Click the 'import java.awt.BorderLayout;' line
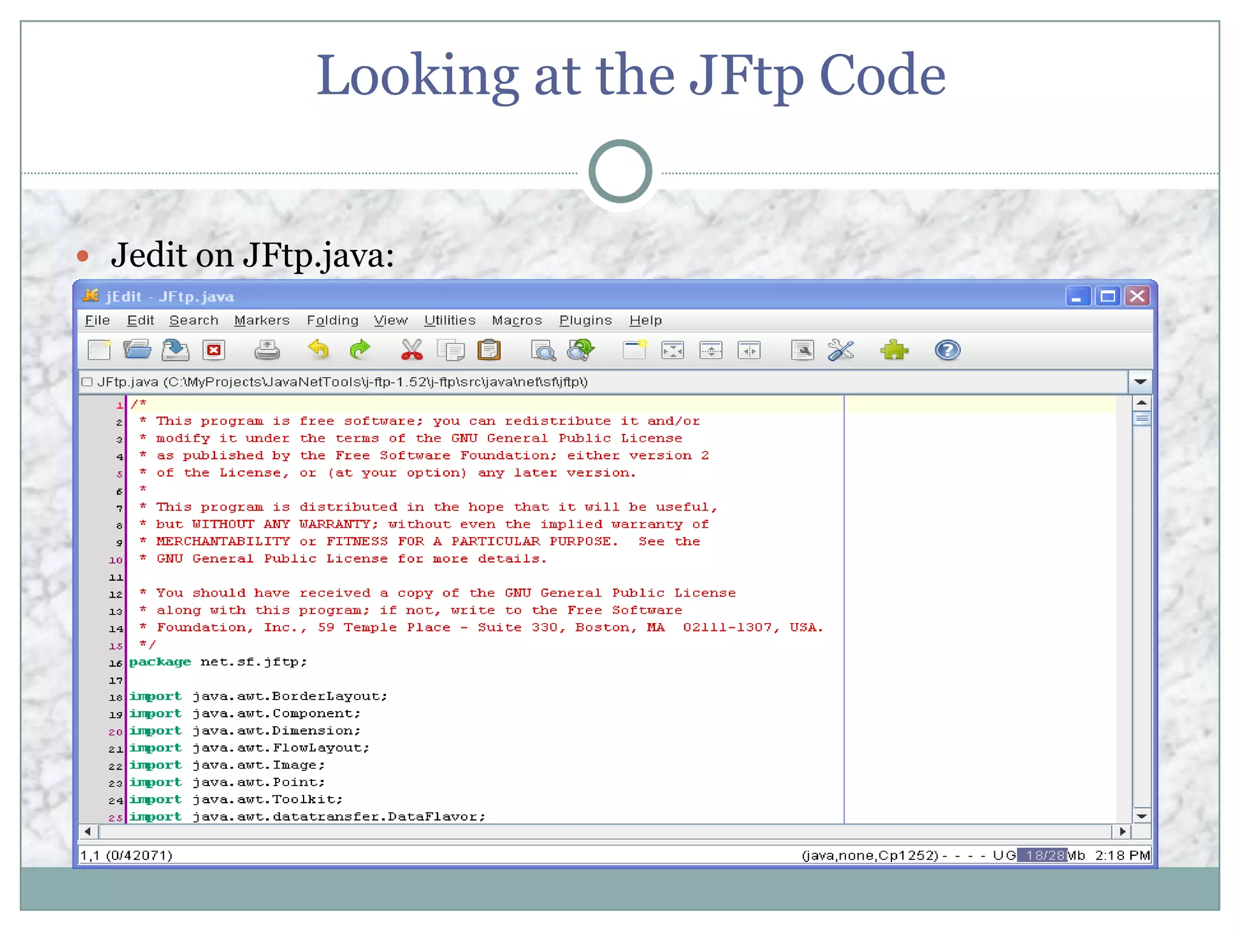Viewport: 1241px width, 931px height. 259,696
